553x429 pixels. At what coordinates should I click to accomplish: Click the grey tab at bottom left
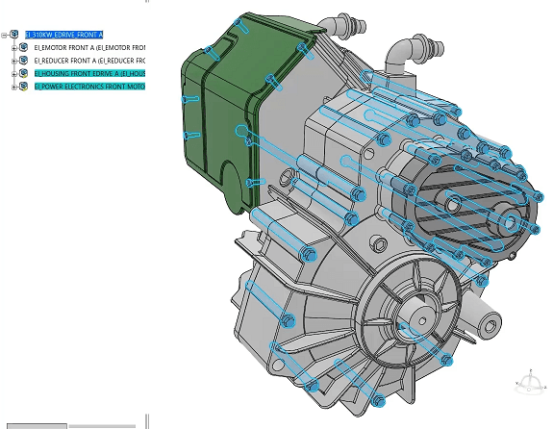click(37, 426)
